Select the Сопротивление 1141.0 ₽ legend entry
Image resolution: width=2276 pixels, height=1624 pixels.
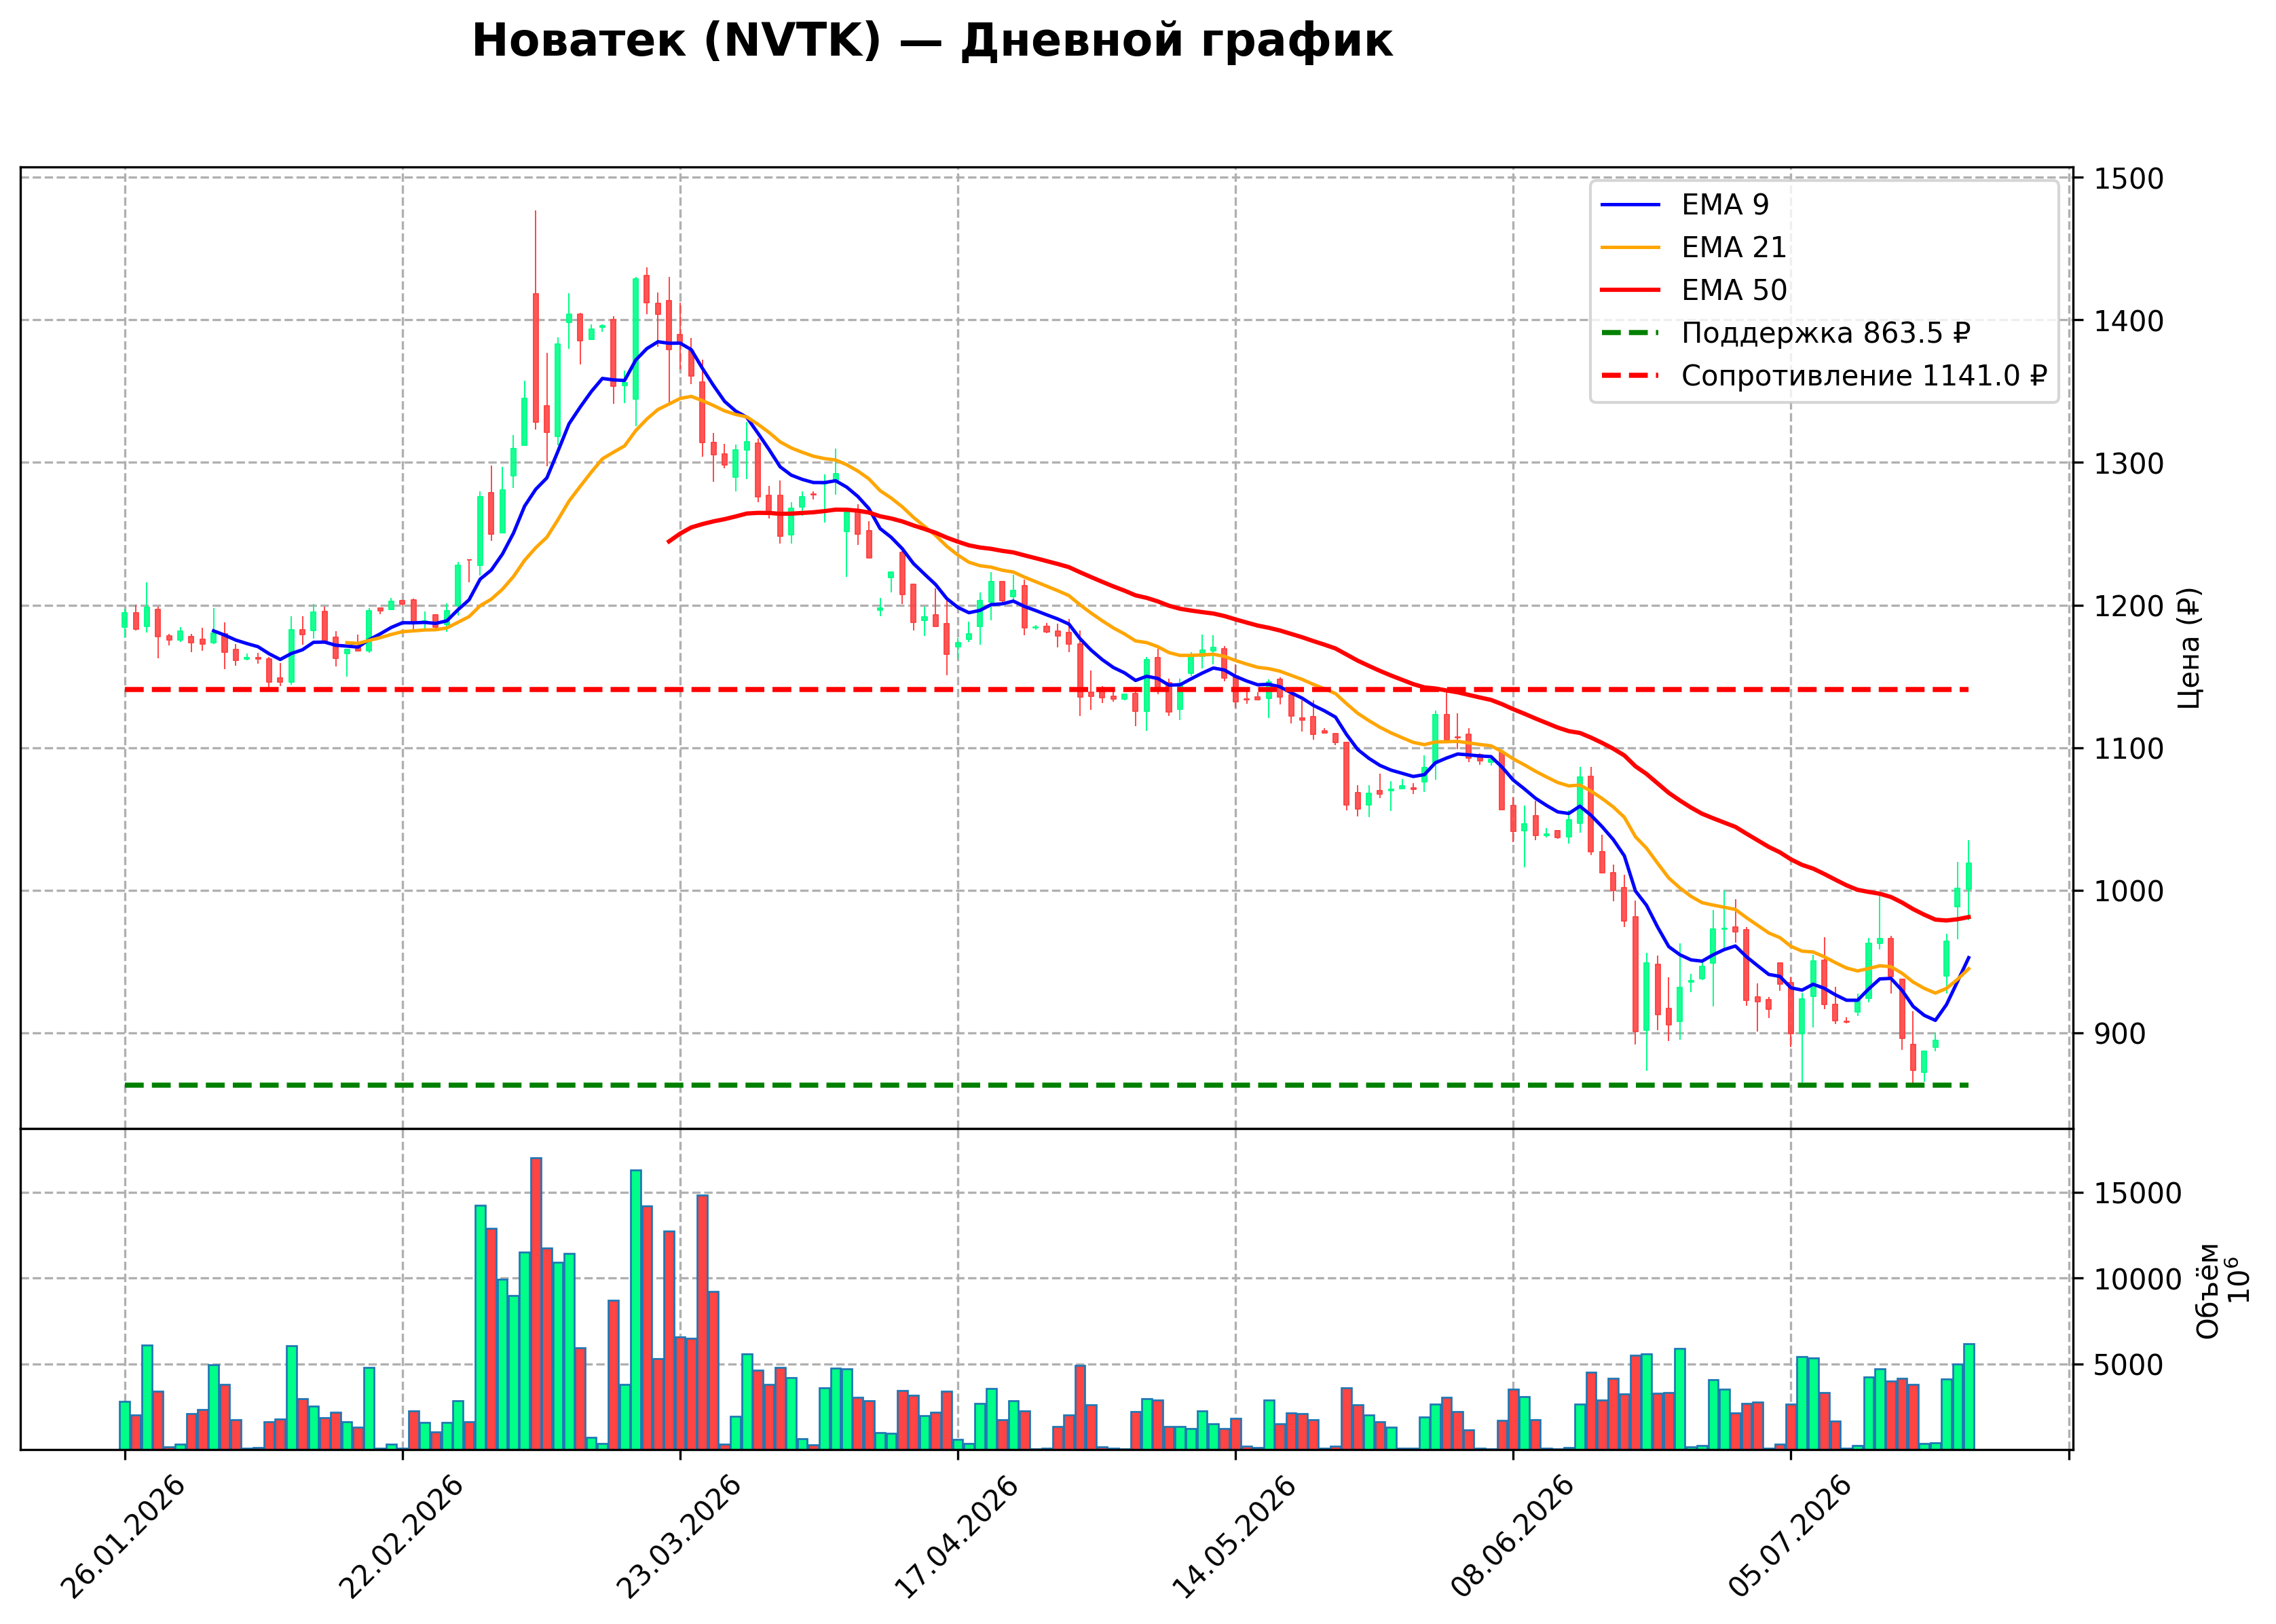1824,376
